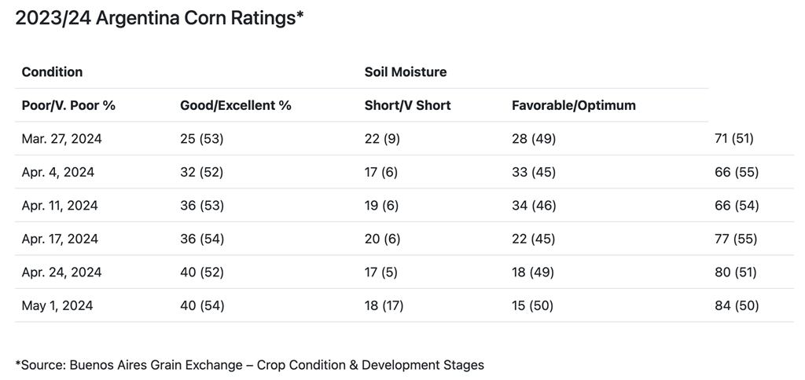Click the Buenos Aires Grain Exchange source footnote
The width and height of the screenshot is (805, 380).
[x=250, y=365]
